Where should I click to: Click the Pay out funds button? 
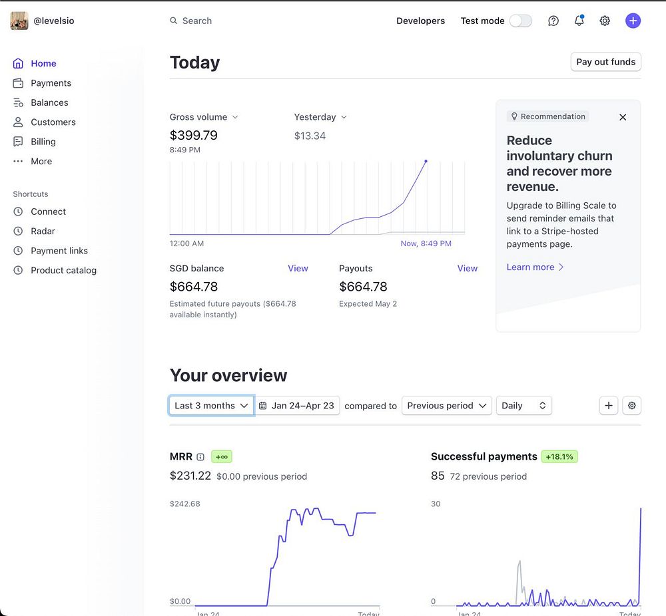(x=605, y=62)
